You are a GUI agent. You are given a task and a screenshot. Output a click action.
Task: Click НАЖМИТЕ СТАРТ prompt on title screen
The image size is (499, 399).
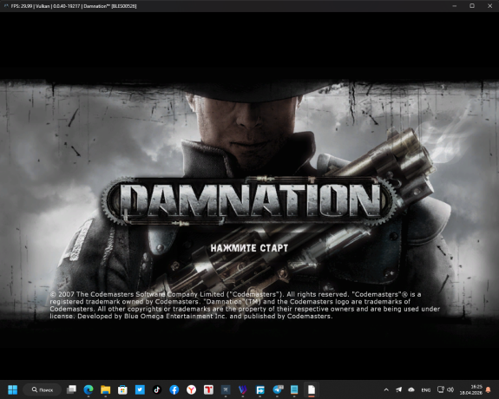(249, 248)
